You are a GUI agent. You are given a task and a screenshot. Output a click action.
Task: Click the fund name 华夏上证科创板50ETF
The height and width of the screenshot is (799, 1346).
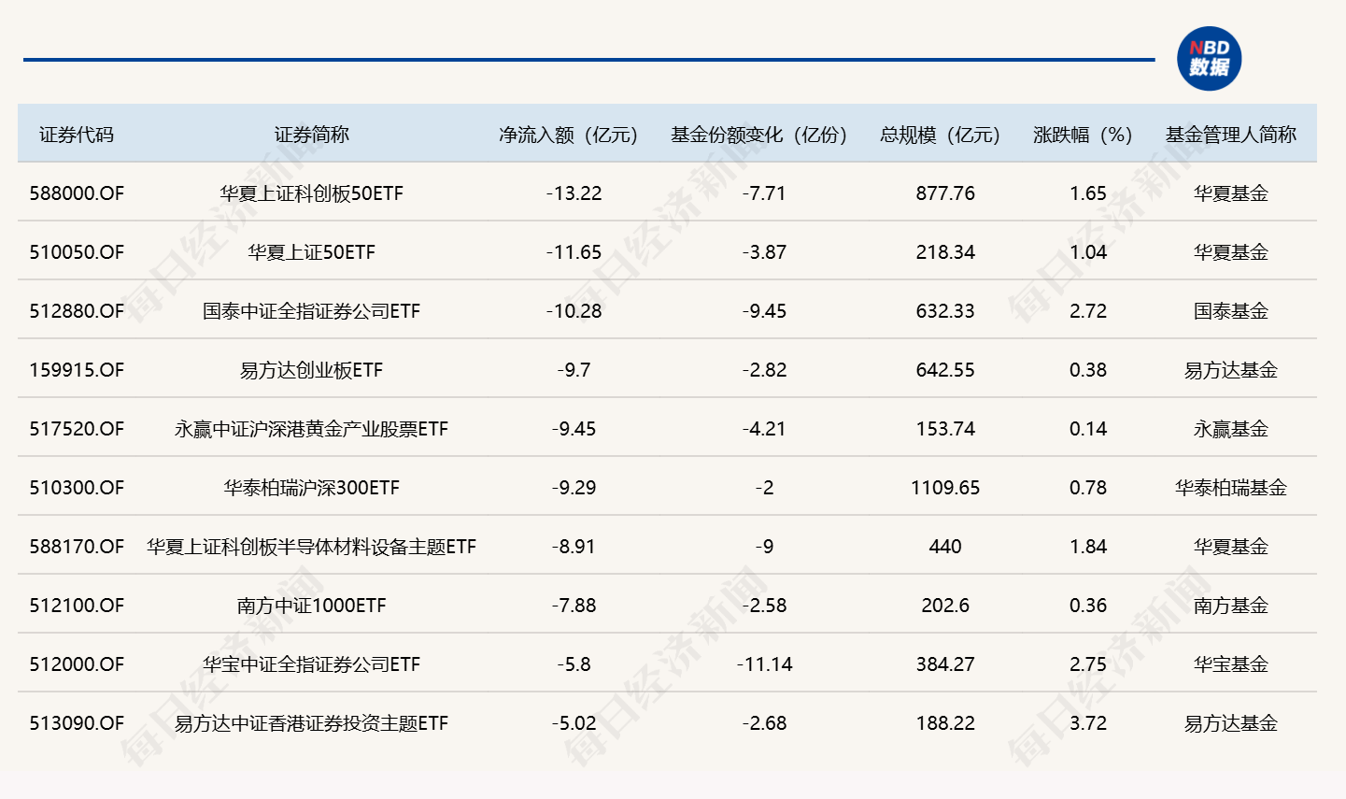[312, 193]
